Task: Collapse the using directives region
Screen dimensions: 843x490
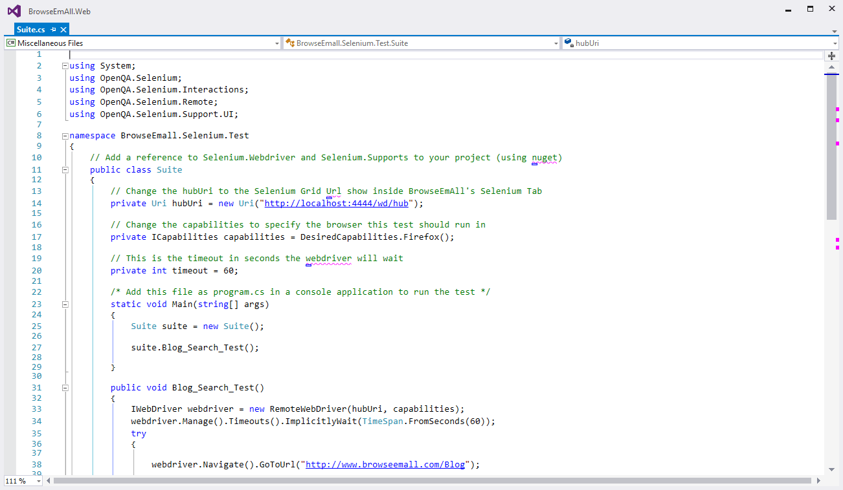Action: tap(65, 66)
